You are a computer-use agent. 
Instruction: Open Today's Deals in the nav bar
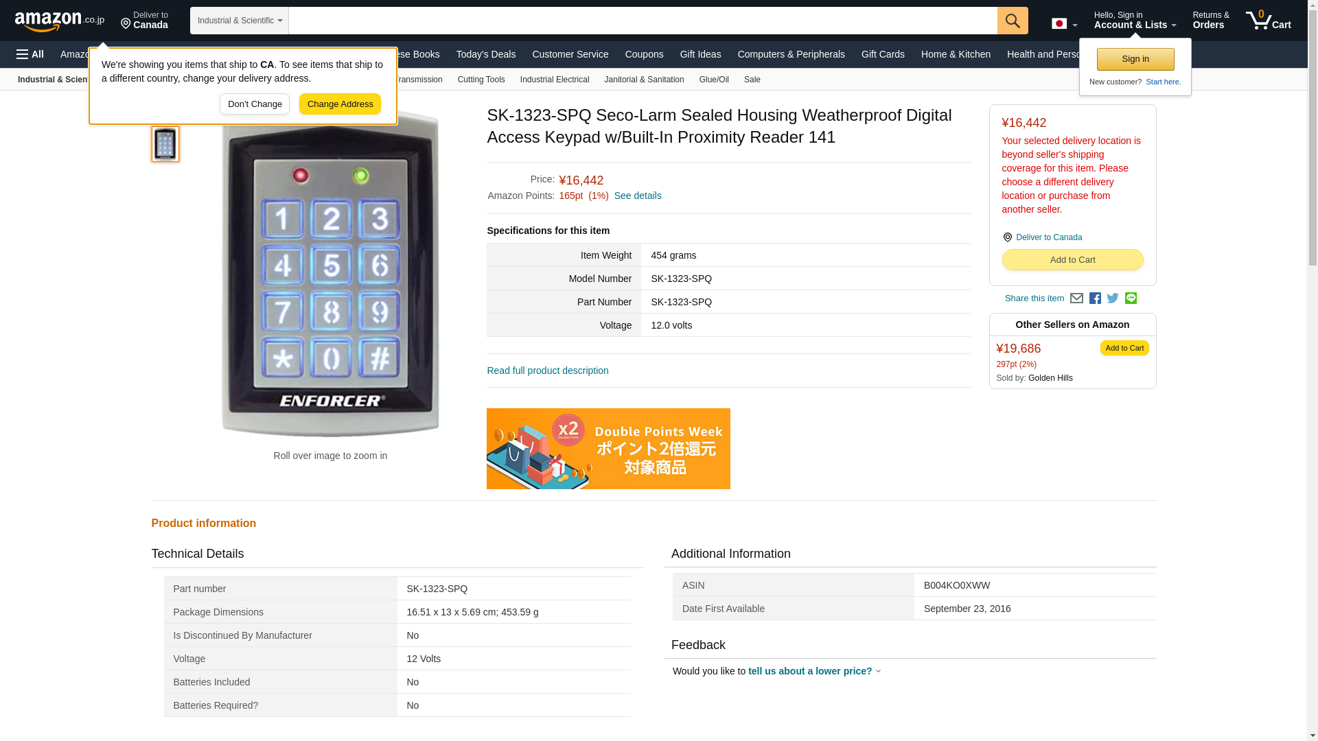click(486, 54)
